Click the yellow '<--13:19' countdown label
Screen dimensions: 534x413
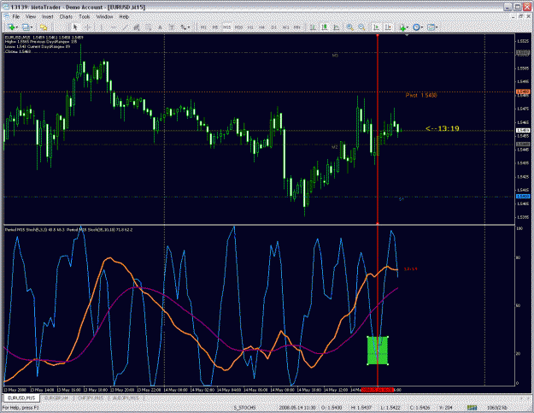click(443, 128)
